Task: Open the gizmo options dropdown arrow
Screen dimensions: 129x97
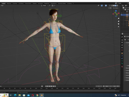Action: click(103, 6)
